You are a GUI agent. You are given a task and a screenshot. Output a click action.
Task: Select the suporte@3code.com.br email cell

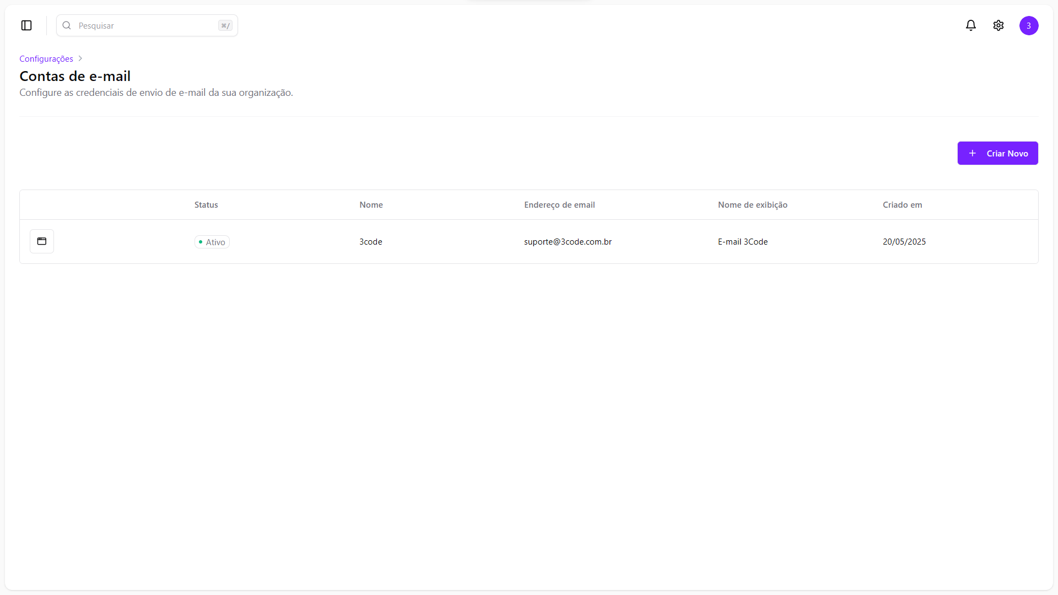568,242
